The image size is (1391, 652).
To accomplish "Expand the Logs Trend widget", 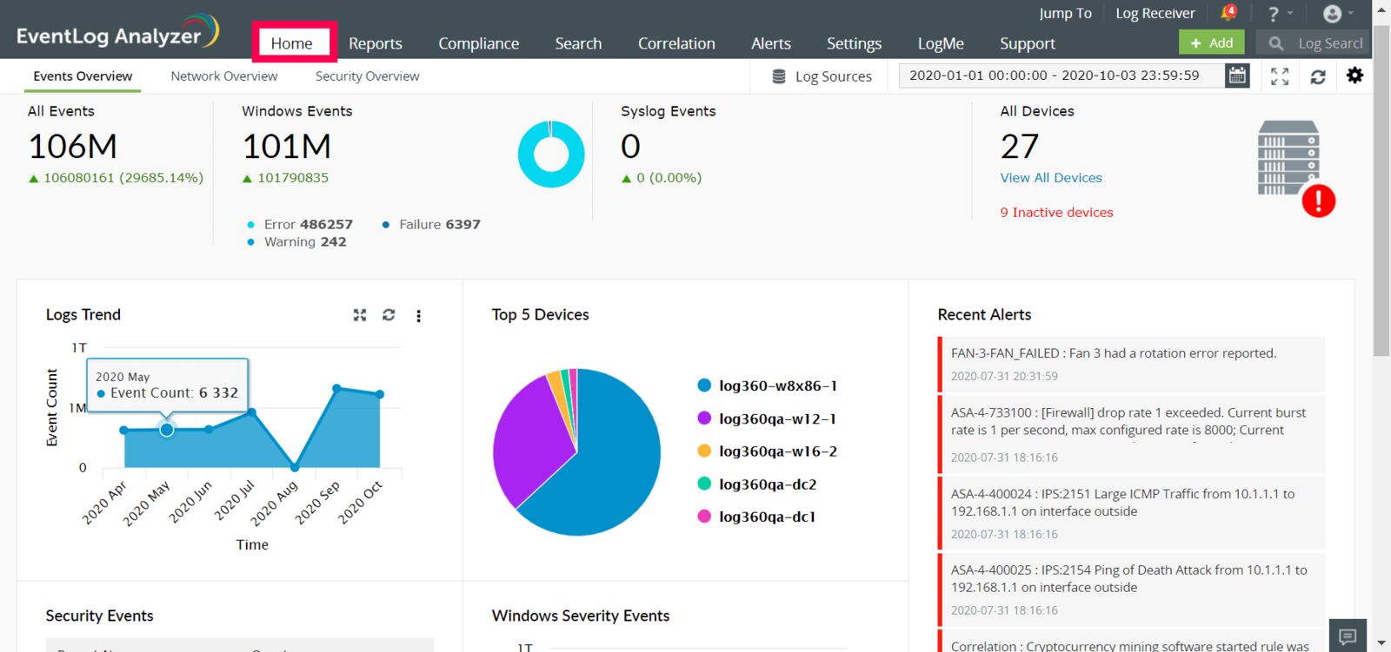I will [360, 315].
